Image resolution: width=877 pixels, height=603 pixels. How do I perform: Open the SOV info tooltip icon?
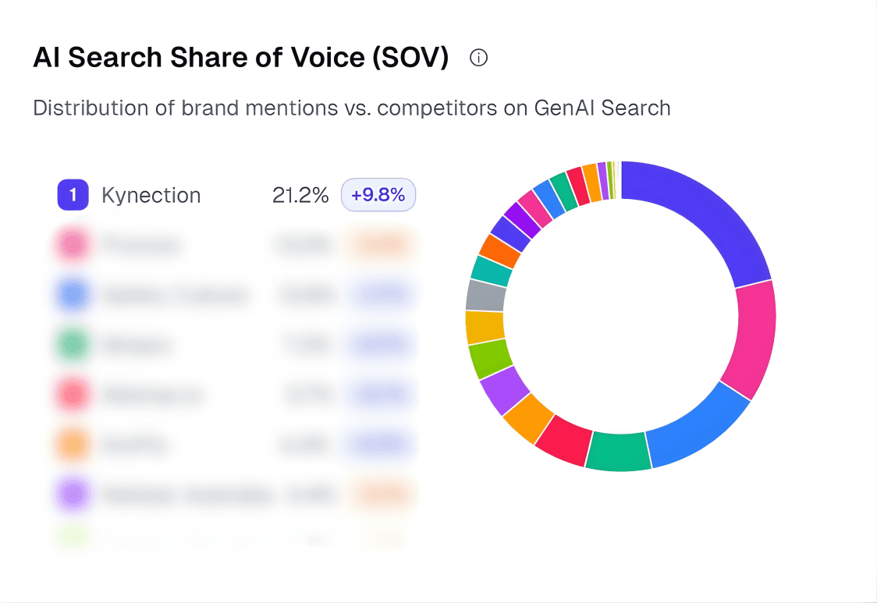(478, 57)
